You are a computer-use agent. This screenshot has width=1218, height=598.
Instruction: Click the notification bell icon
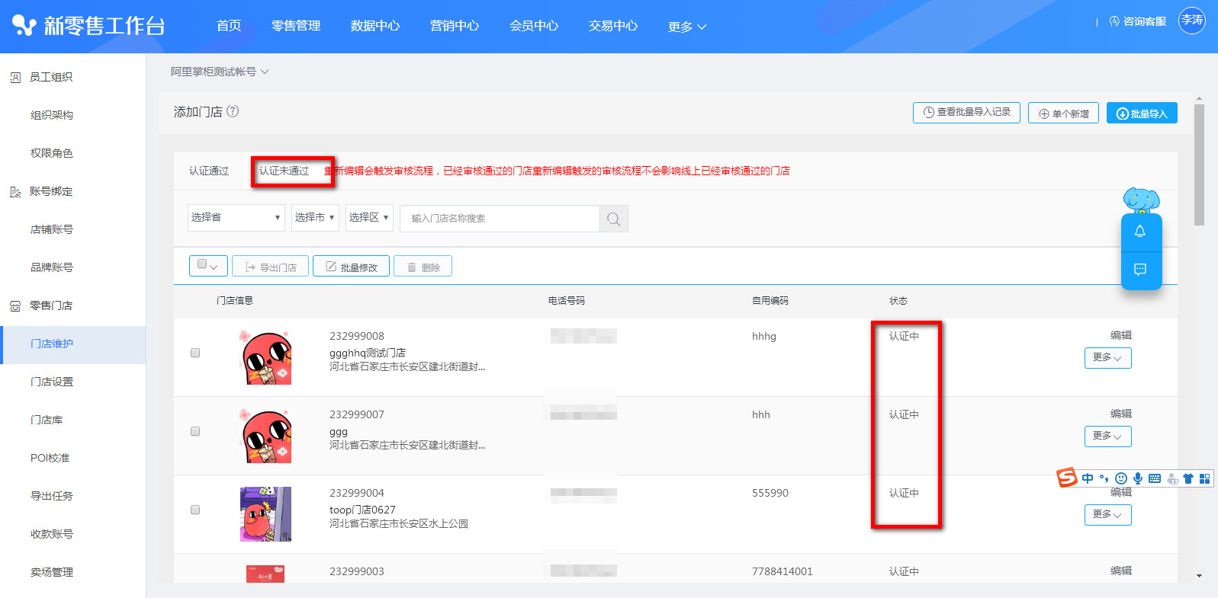pyautogui.click(x=1140, y=232)
